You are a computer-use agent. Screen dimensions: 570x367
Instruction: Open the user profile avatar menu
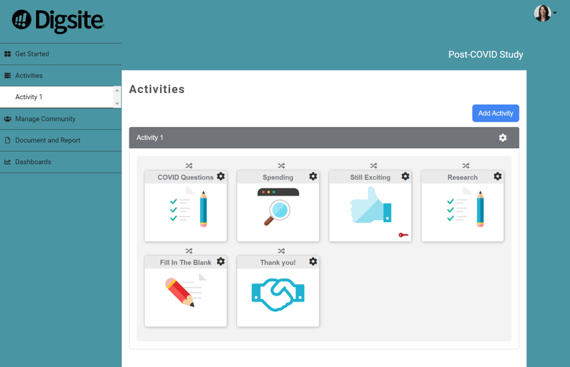tap(542, 14)
